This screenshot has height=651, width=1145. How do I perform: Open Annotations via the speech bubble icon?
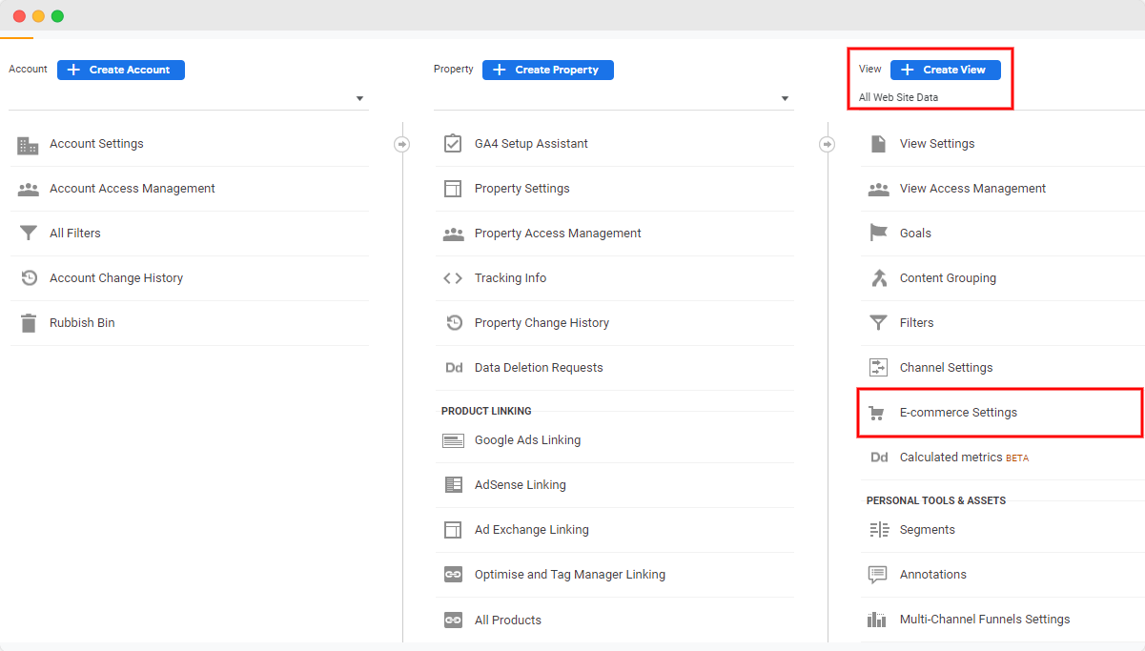(877, 574)
